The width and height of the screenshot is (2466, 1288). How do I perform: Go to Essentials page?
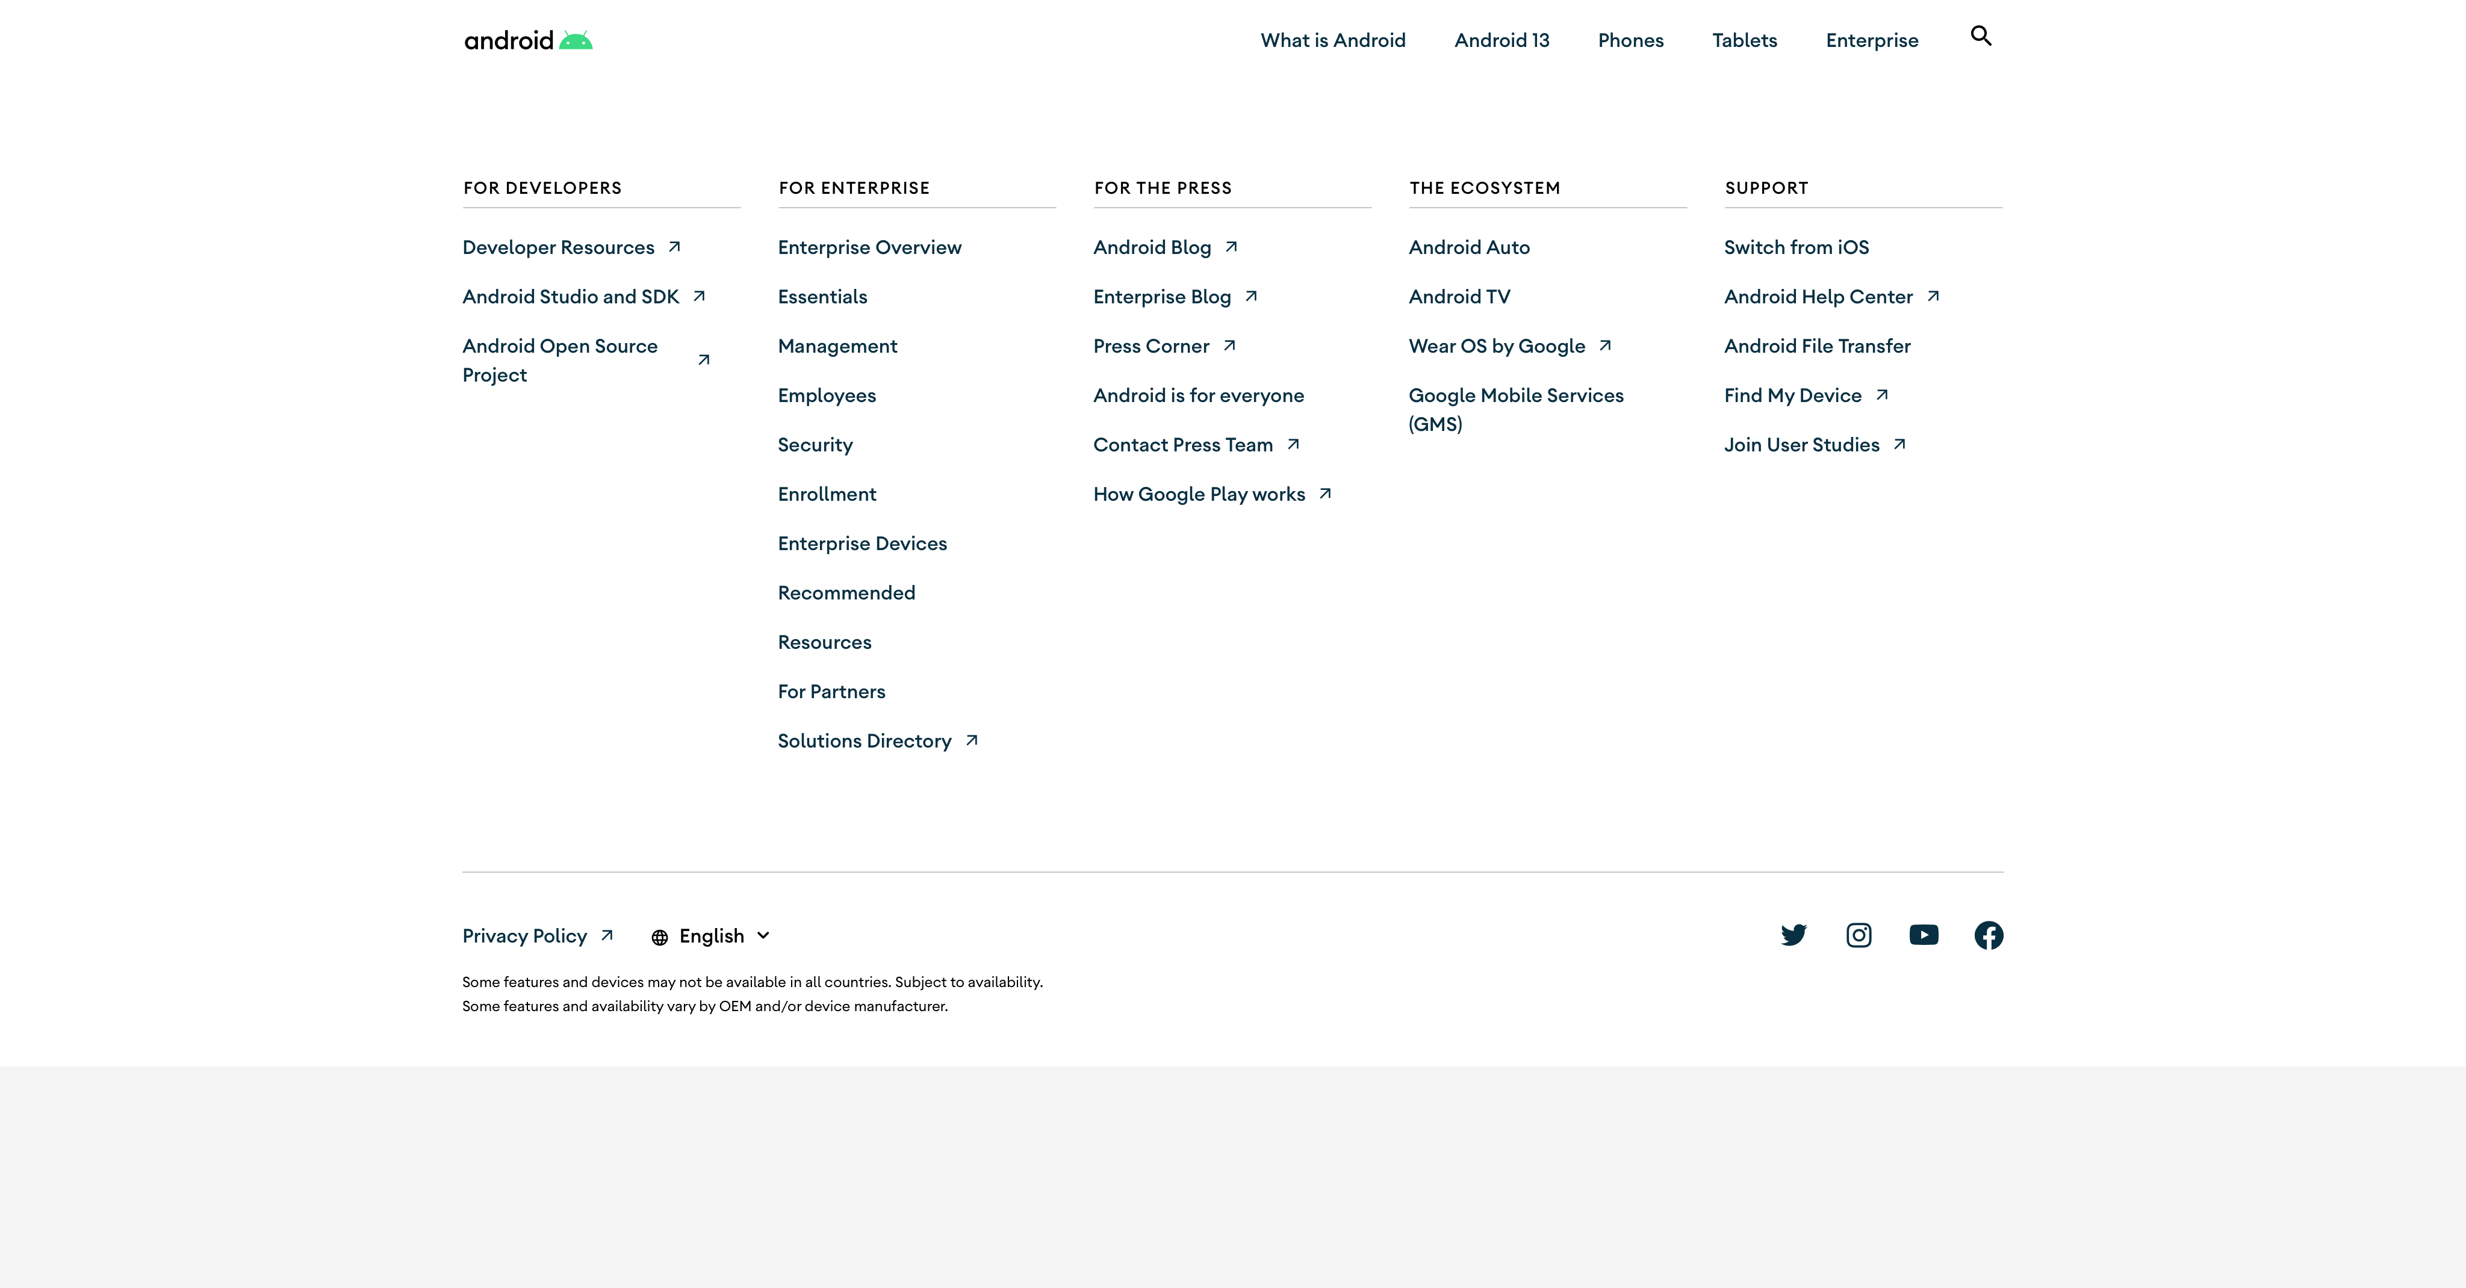(822, 297)
